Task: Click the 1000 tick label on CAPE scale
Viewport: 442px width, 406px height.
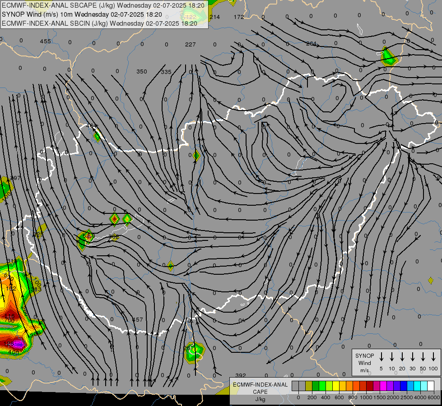Action: pyautogui.click(x=366, y=397)
